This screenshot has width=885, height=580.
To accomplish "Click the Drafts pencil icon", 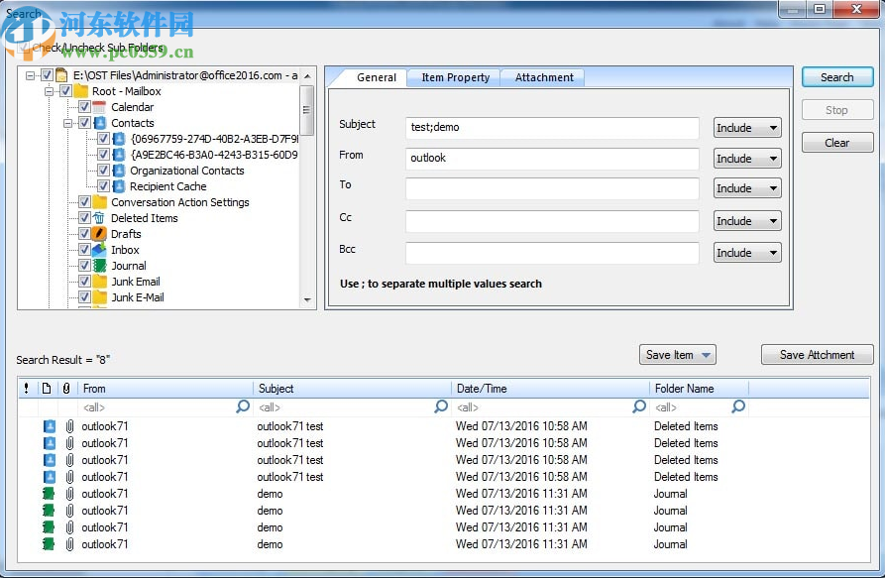I will pyautogui.click(x=99, y=234).
